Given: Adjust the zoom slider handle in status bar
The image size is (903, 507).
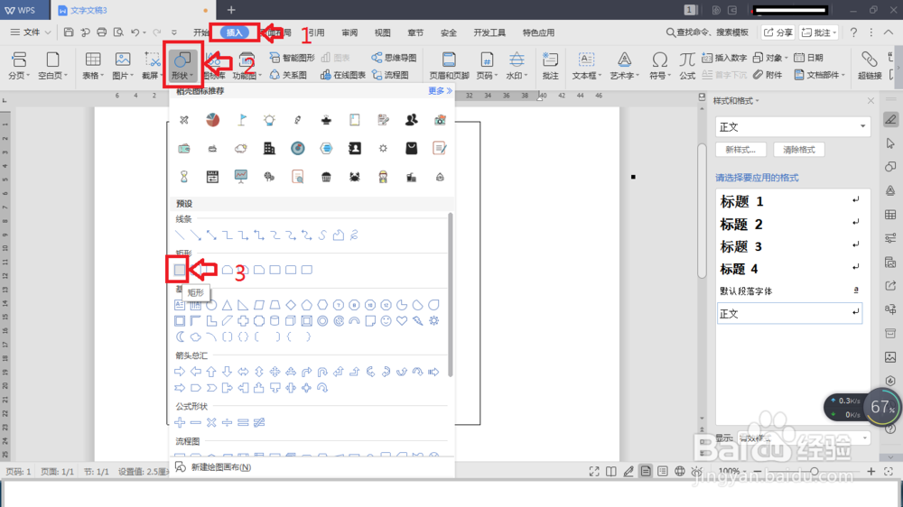Looking at the screenshot, I should (x=814, y=471).
